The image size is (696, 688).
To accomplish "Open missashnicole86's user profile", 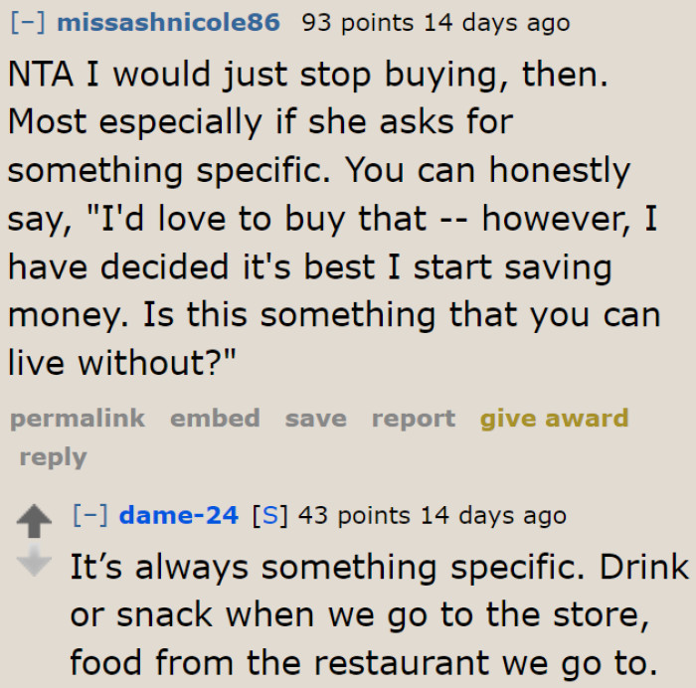I will tap(168, 22).
